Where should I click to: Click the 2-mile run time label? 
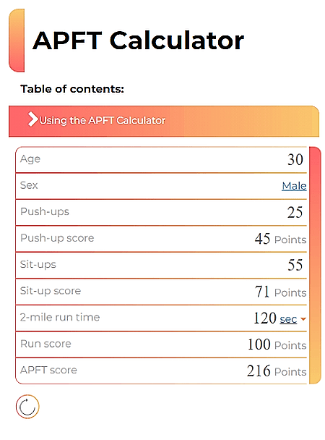[60, 317]
